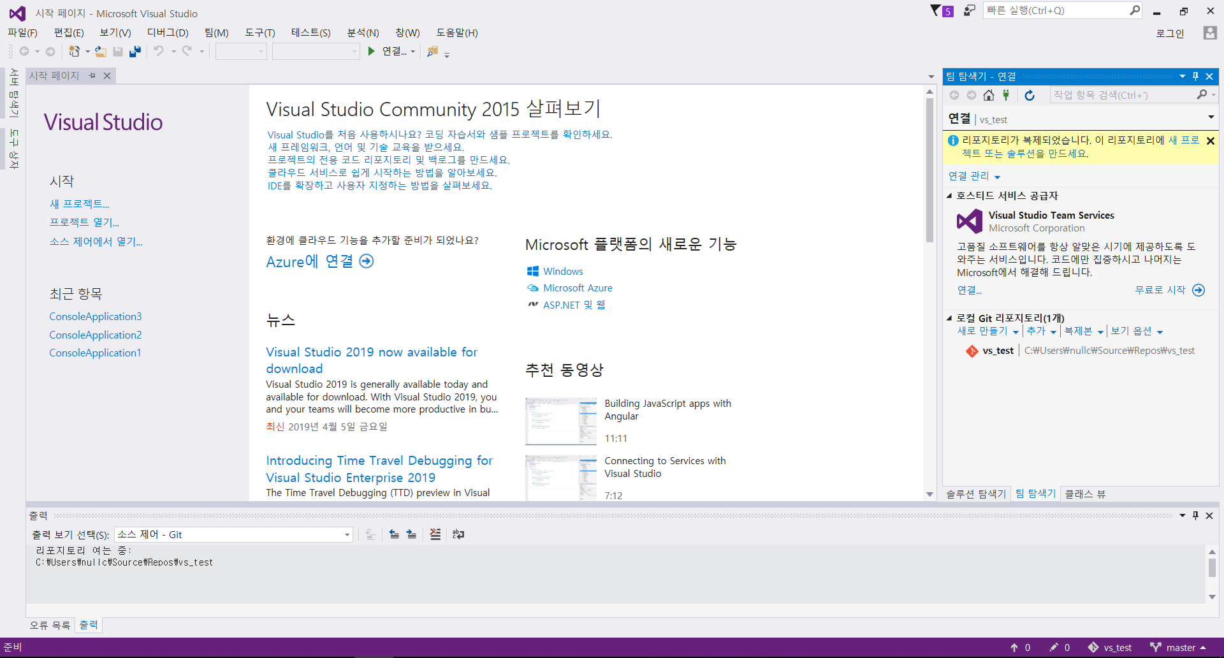Viewport: 1224px width, 658px height.
Task: Open the 도구(T) menu
Action: (260, 33)
